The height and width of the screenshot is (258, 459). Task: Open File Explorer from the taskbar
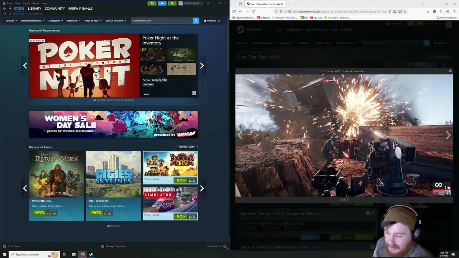pyautogui.click(x=74, y=254)
